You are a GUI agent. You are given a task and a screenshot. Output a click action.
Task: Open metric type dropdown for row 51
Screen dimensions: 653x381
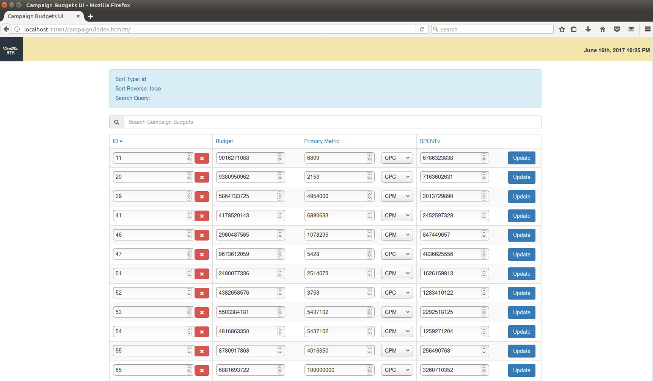pyautogui.click(x=397, y=273)
